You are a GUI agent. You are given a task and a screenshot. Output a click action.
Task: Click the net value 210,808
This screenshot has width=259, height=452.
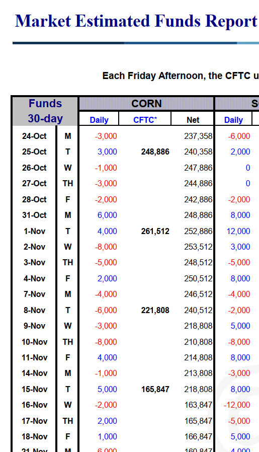tap(198, 342)
